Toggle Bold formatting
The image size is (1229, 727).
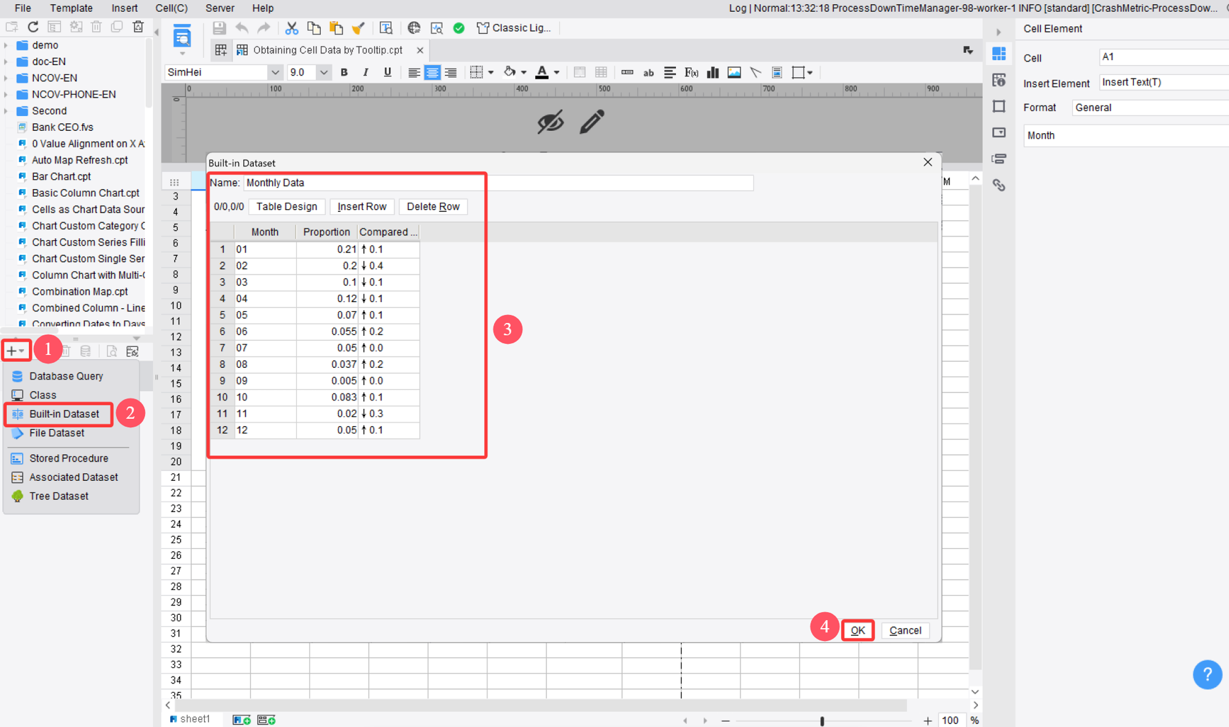(344, 72)
